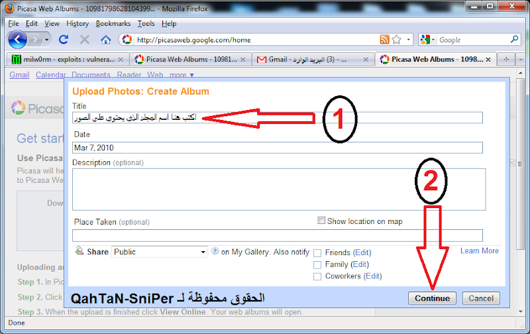Open the address bar history dropdown
This screenshot has height=334, width=530.
[x=408, y=40]
